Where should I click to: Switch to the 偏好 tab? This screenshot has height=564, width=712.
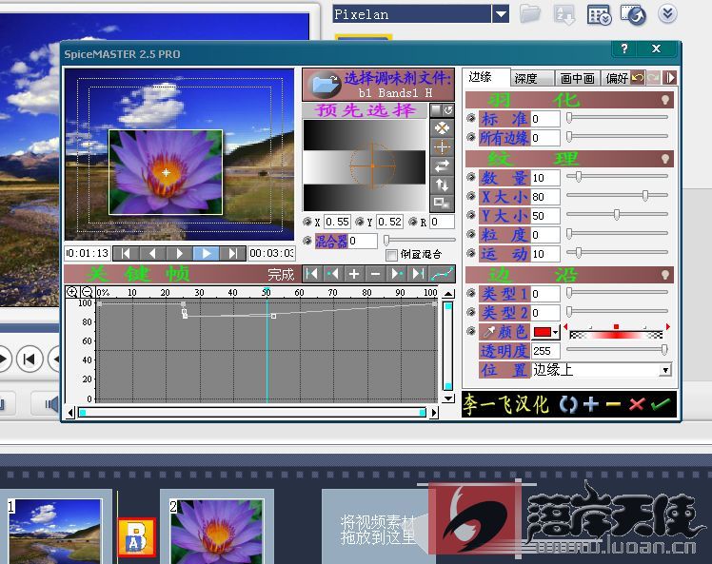point(617,78)
